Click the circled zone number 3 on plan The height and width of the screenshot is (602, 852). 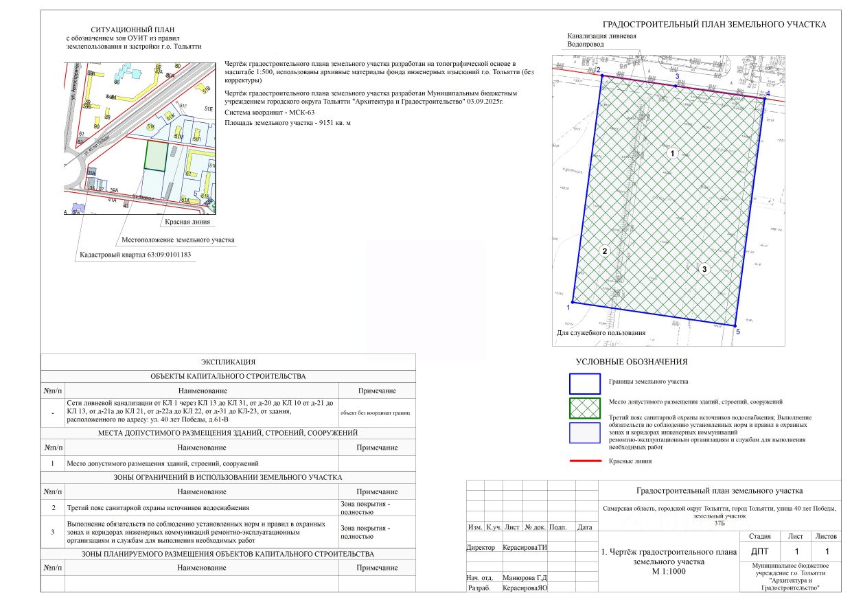click(x=704, y=269)
